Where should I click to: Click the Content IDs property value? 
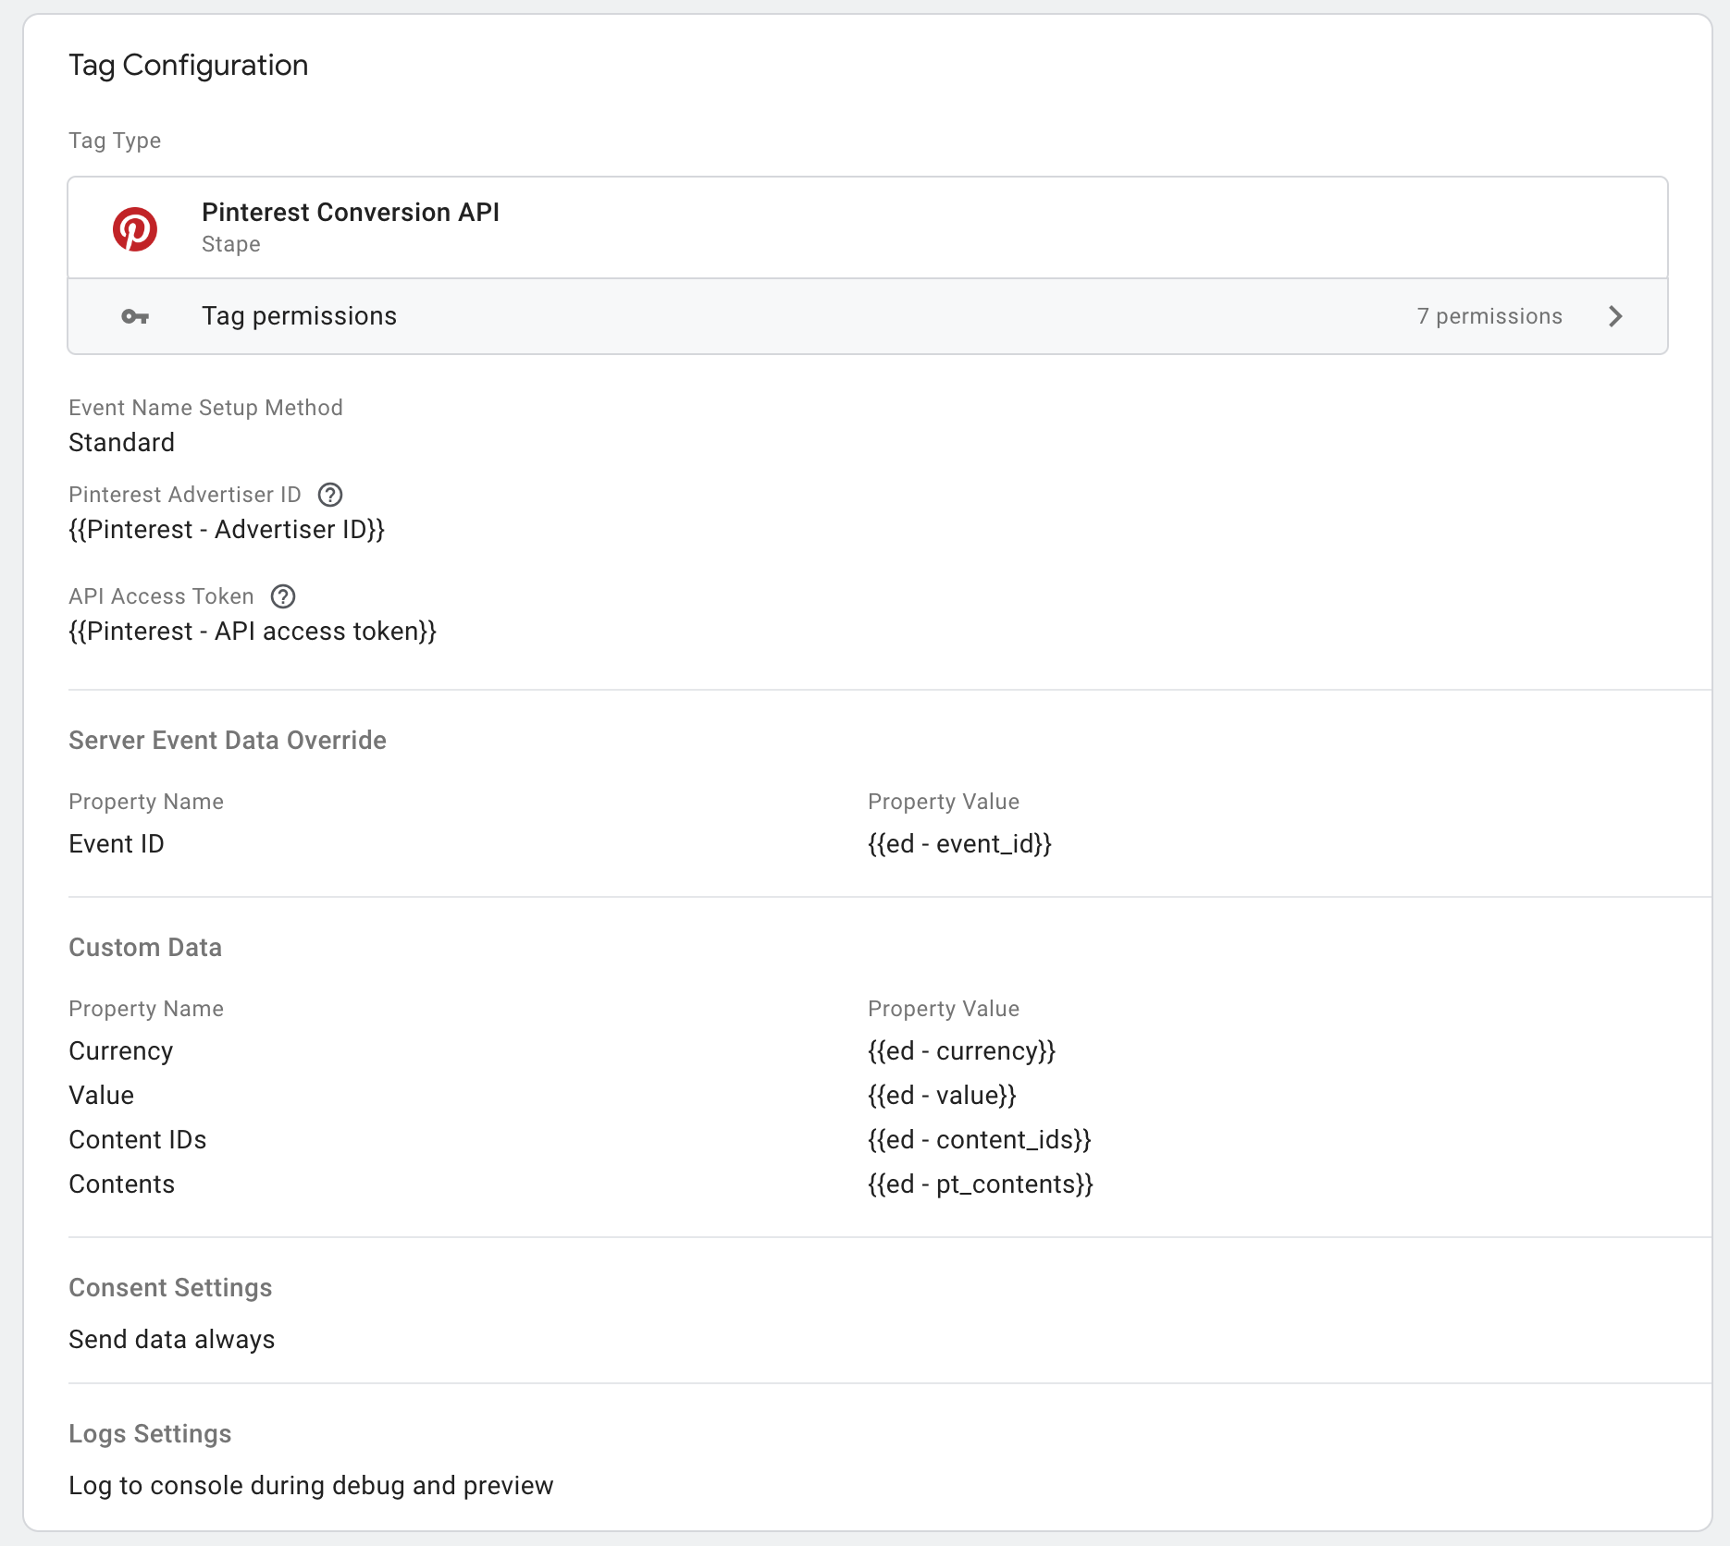[x=979, y=1140]
